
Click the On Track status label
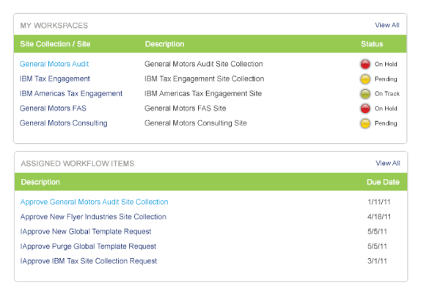[x=387, y=94]
